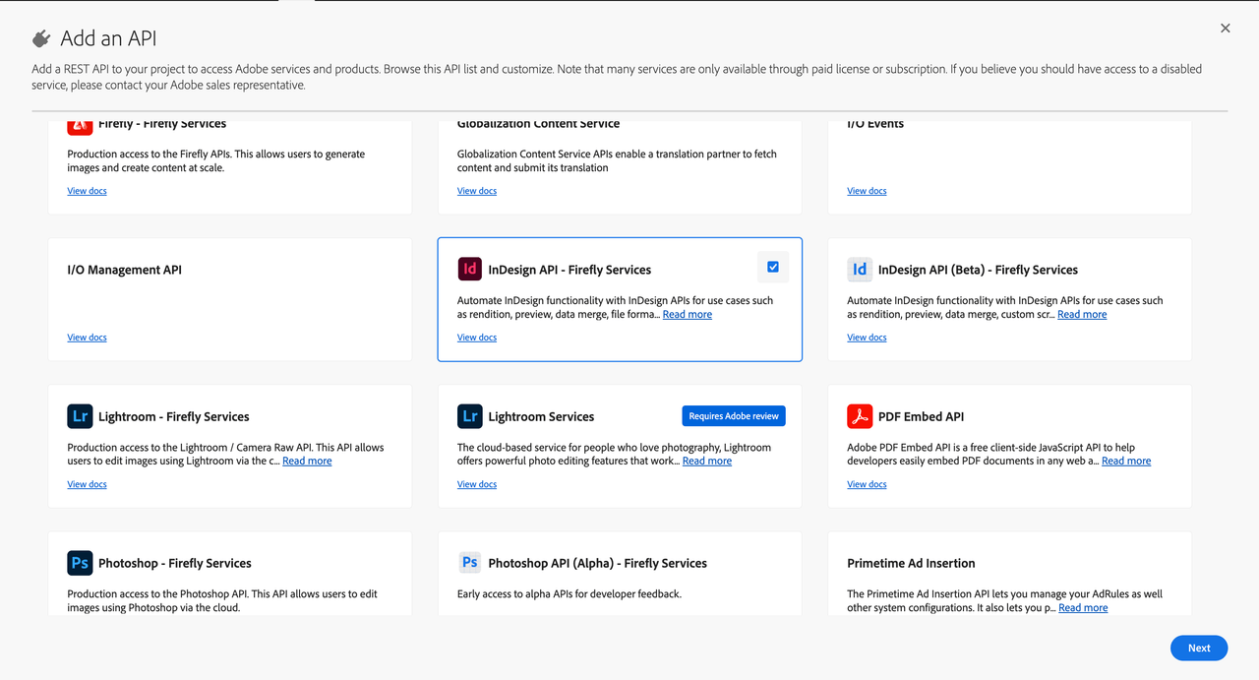Click the Photoshop Firefly Services icon
The image size is (1259, 680).
[x=80, y=563]
